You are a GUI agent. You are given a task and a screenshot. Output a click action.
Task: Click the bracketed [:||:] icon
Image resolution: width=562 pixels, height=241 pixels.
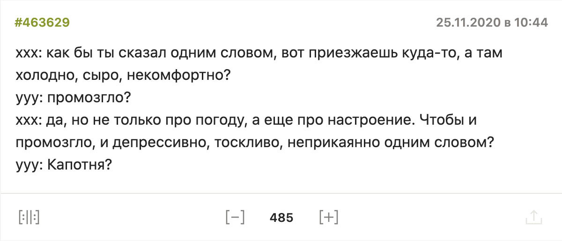[x=29, y=217]
